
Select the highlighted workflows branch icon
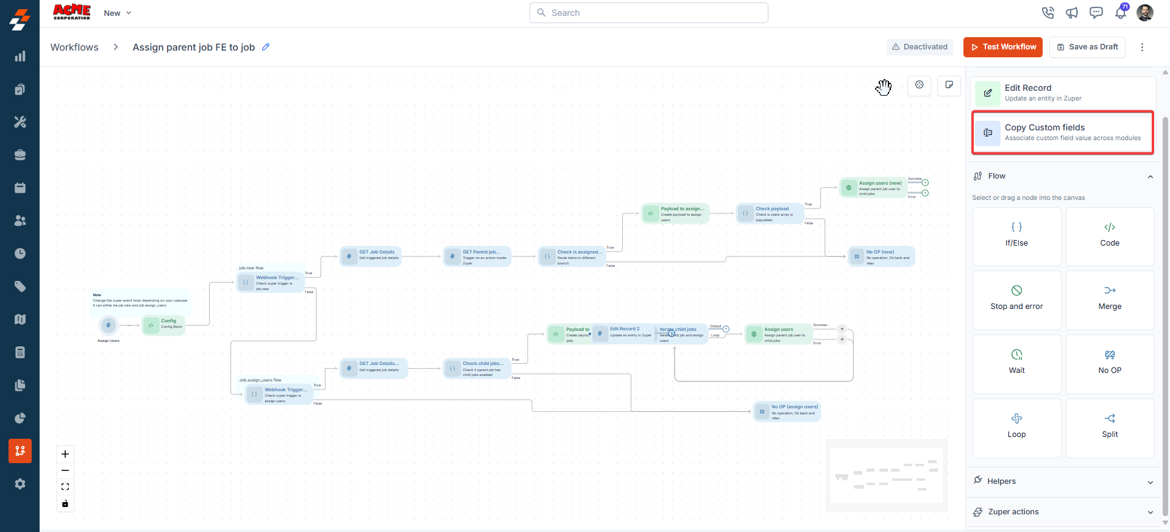20,451
